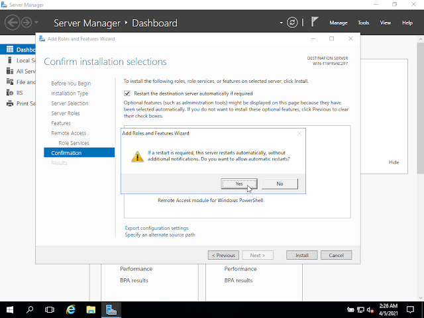Open the Windows Start menu
Screen dimensions: 424x318
coord(10,310)
